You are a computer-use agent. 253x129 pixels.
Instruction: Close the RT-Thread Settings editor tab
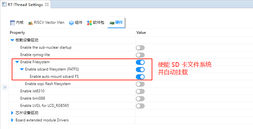(46, 5)
